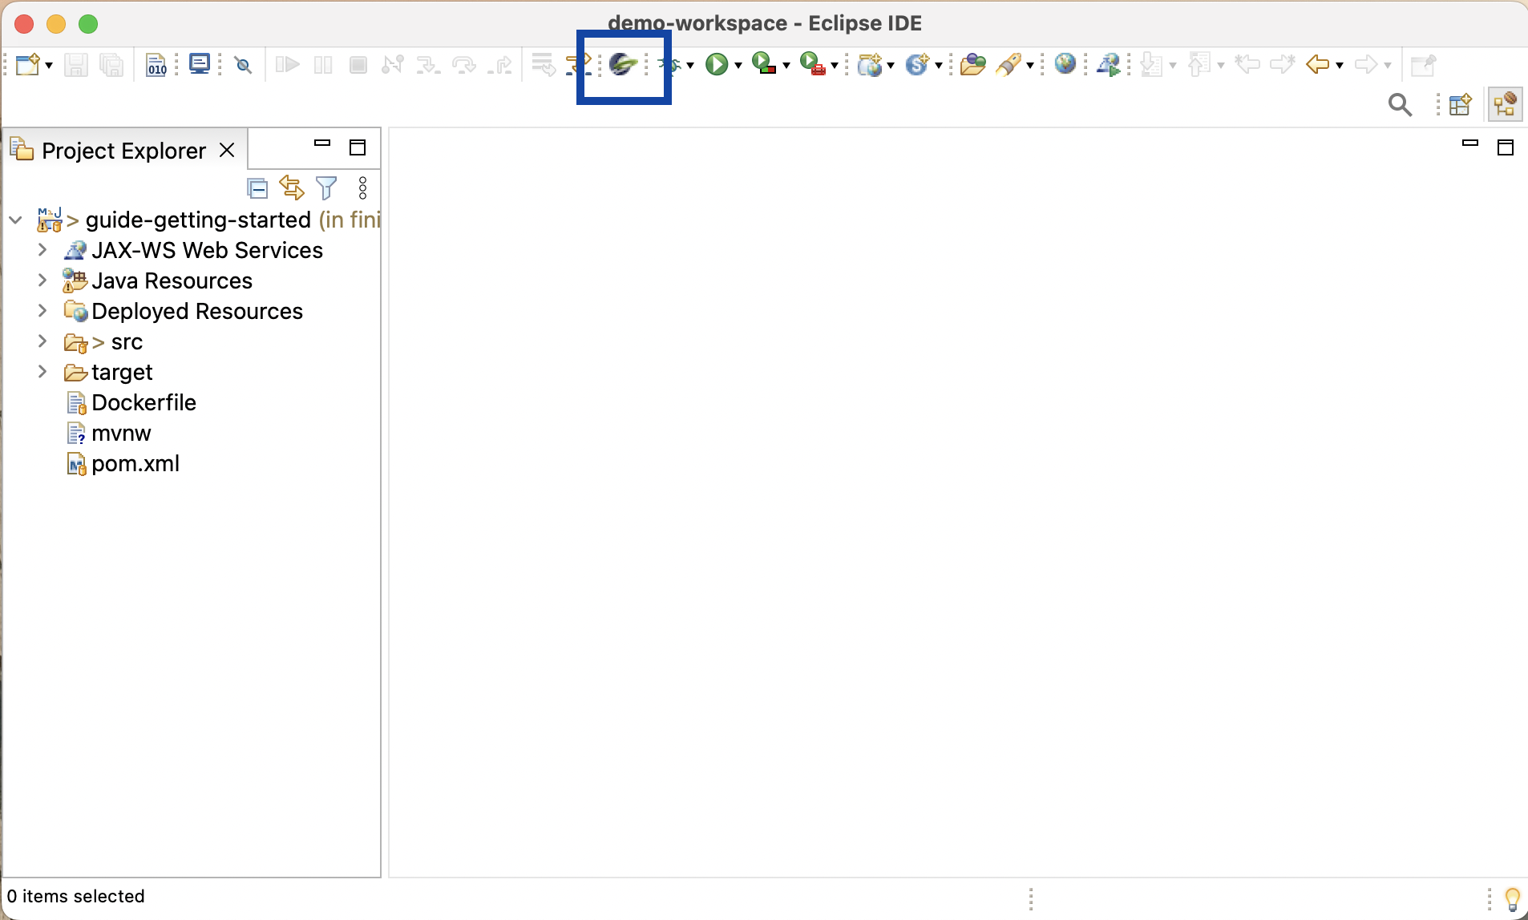Select the Dockerfile entry

tap(144, 402)
